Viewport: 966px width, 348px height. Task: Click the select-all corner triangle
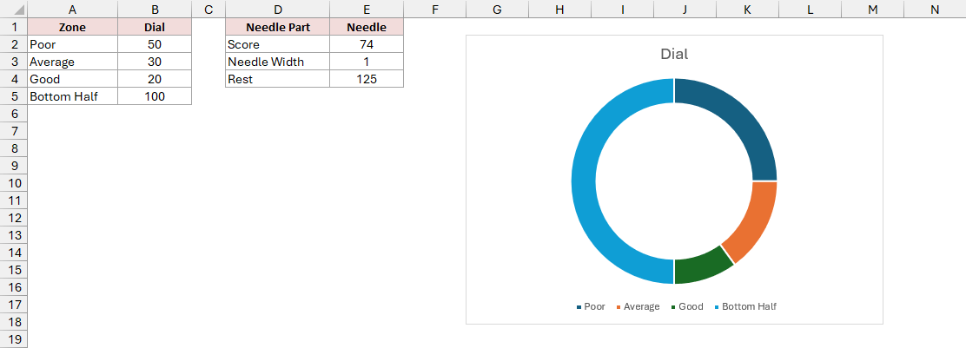pos(14,10)
